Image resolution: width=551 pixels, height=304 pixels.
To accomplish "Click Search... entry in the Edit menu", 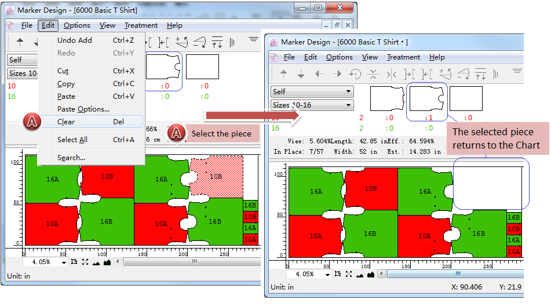I will click(71, 158).
